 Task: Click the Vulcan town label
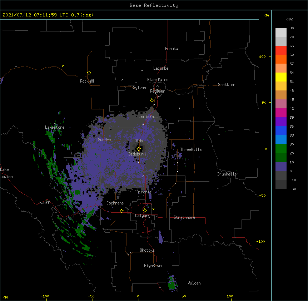pos(194,283)
